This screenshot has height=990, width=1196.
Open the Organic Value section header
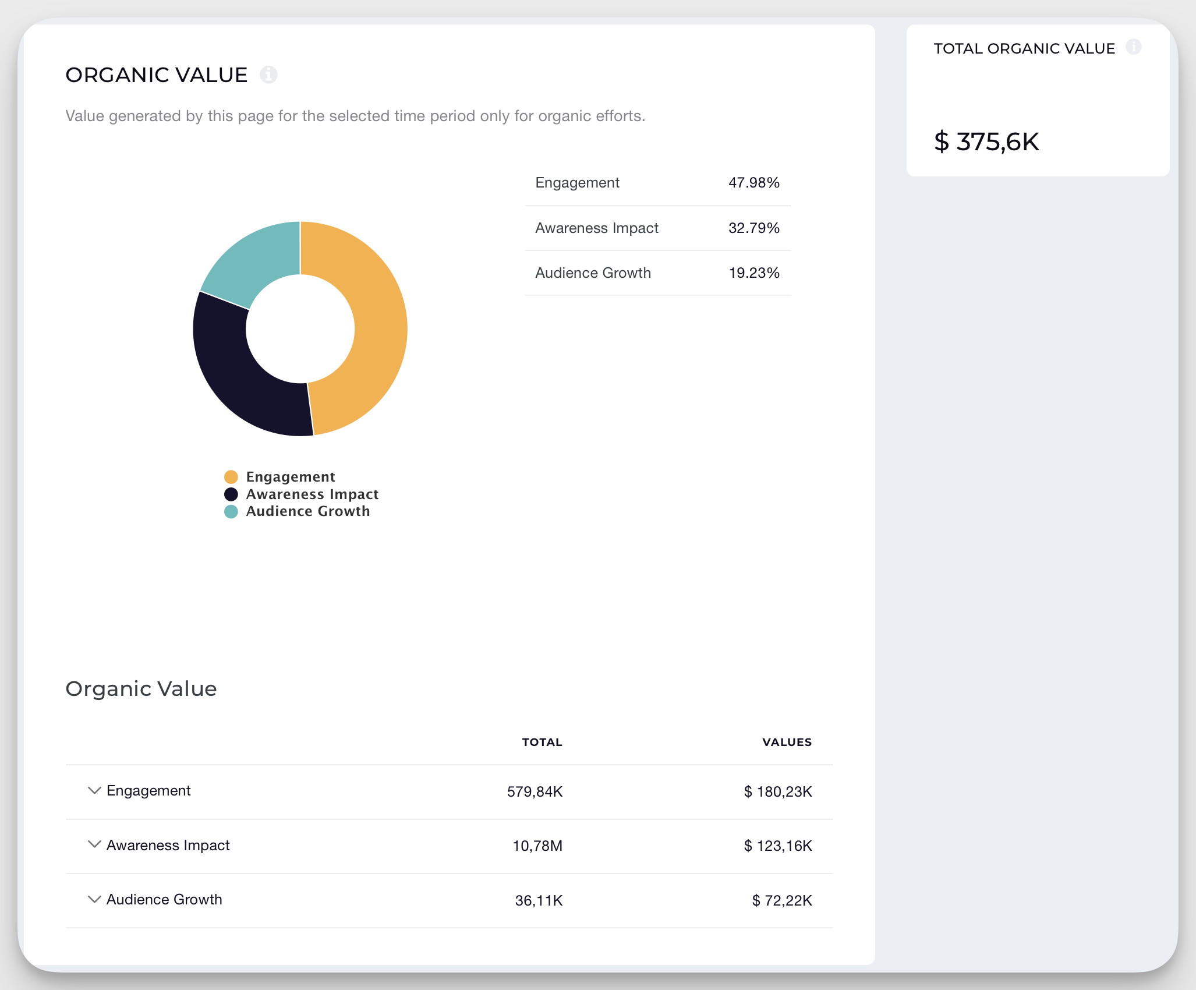[x=140, y=688]
